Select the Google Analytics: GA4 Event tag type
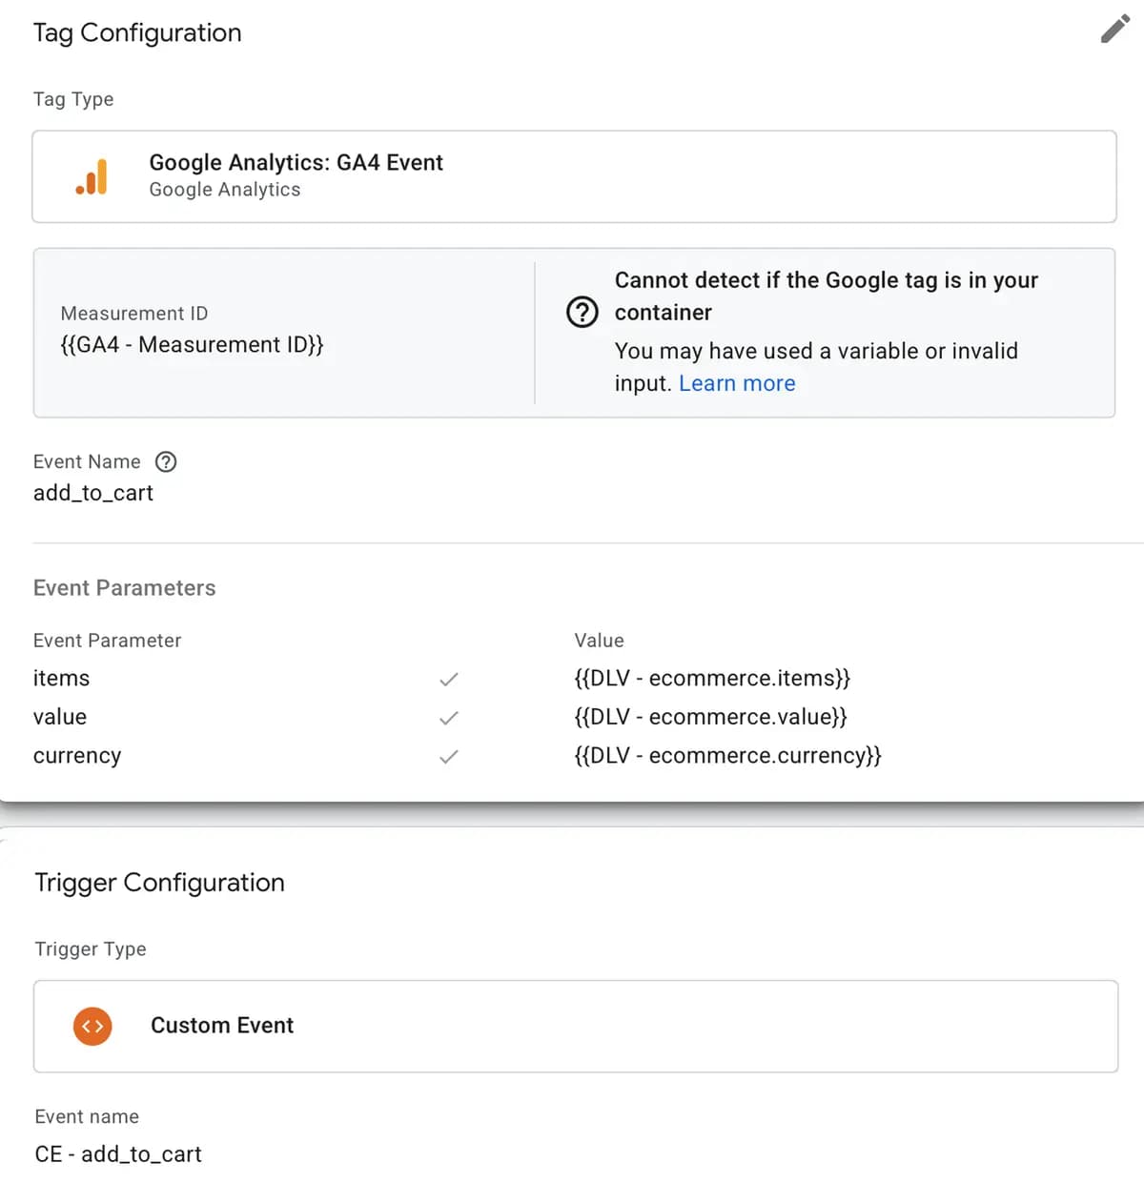Image resolution: width=1144 pixels, height=1203 pixels. coord(574,176)
